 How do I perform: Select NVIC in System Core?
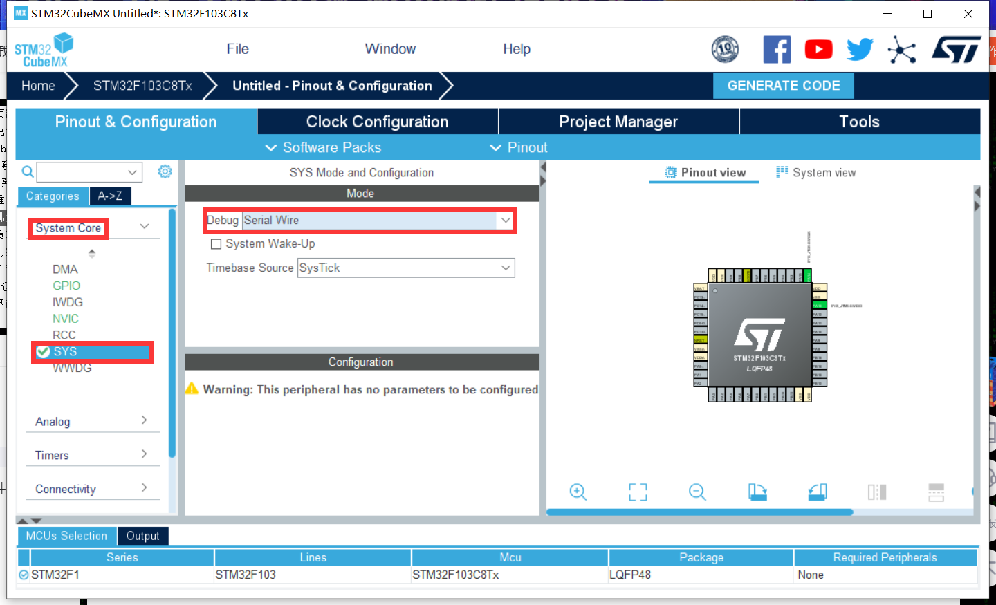tap(66, 319)
